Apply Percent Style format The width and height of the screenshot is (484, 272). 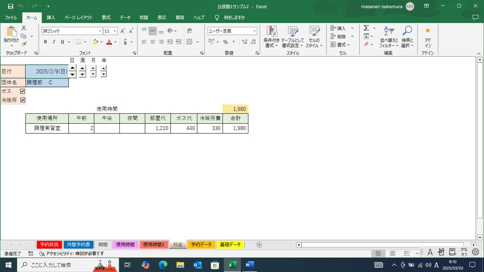[x=225, y=42]
